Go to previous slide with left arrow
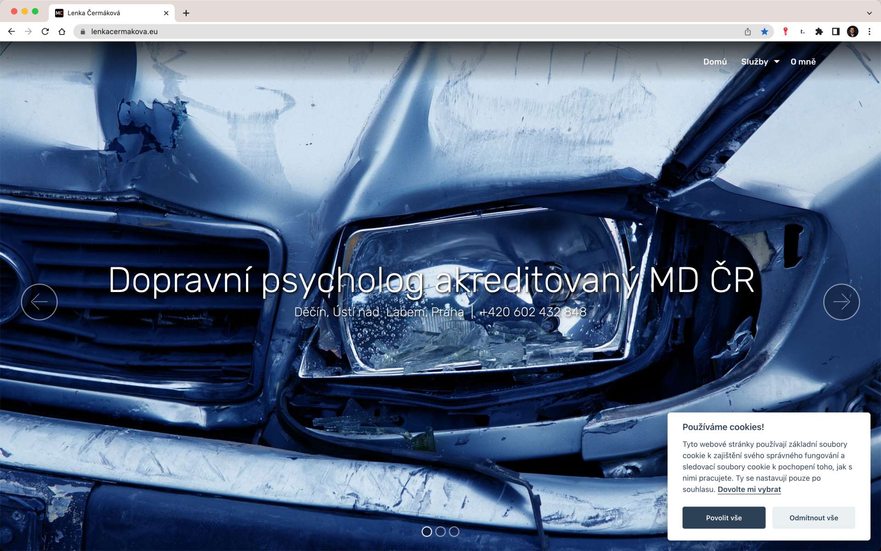 tap(39, 302)
